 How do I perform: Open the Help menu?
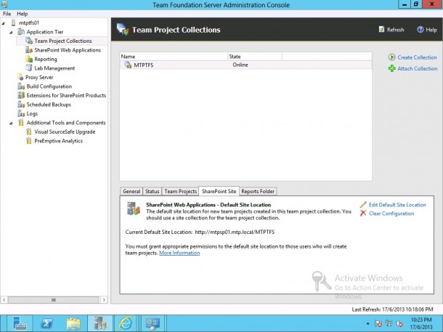tap(22, 14)
